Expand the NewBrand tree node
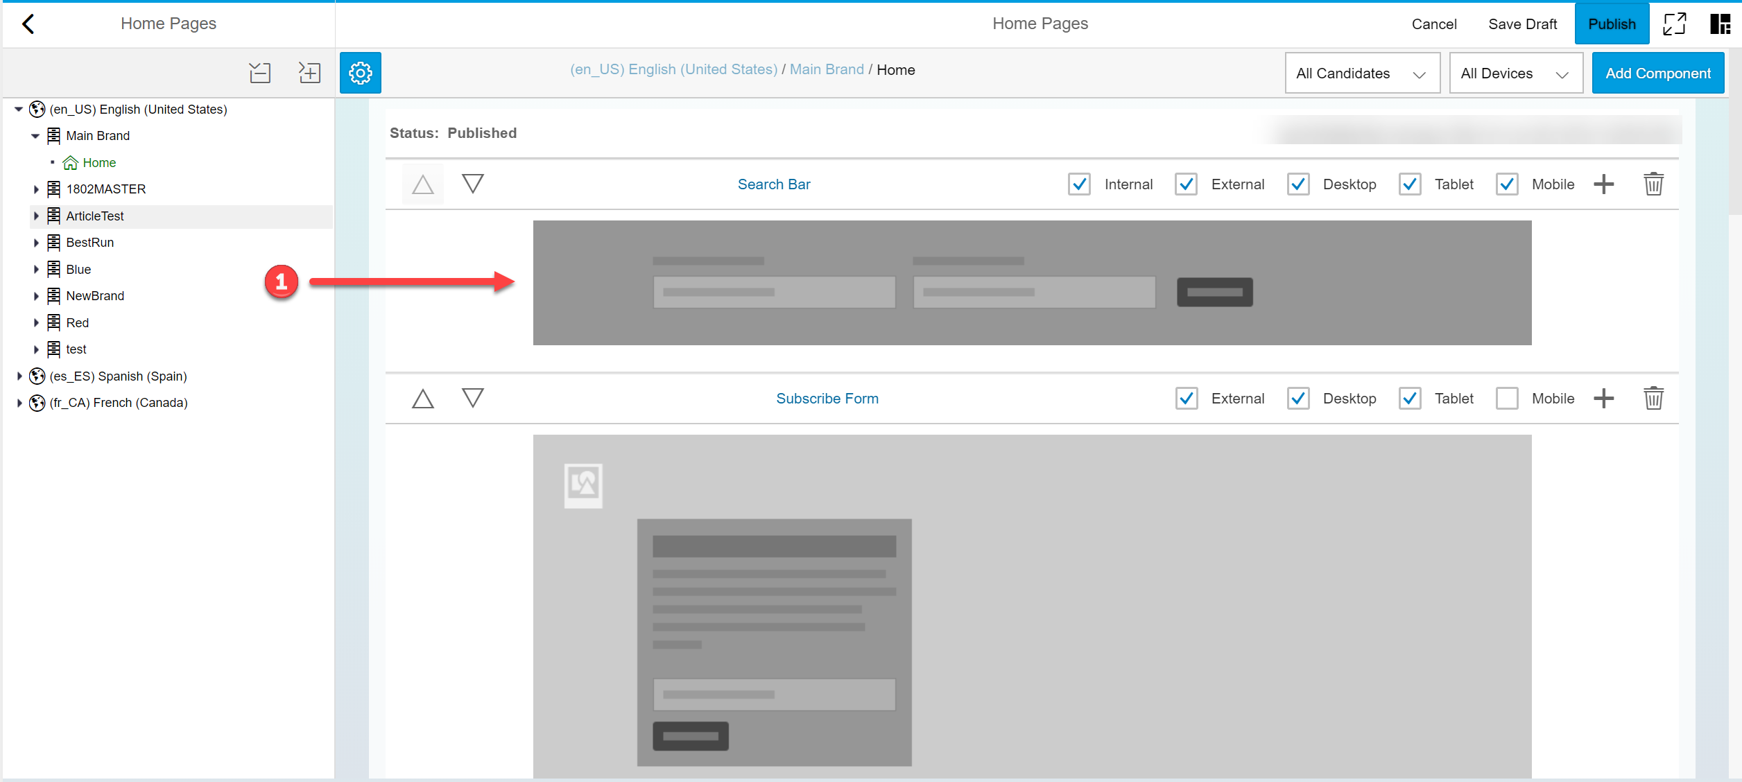The height and width of the screenshot is (782, 1742). pos(36,296)
